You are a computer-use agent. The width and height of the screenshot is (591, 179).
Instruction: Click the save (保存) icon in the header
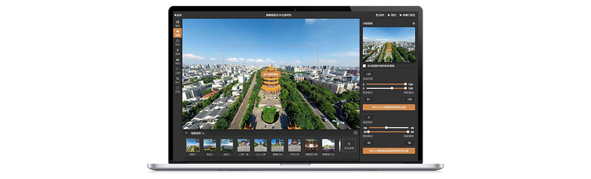tap(380, 15)
